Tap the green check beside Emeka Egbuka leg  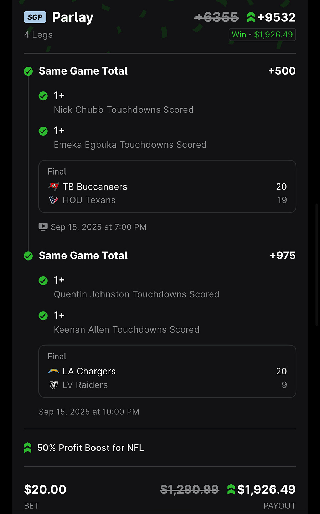tap(43, 131)
